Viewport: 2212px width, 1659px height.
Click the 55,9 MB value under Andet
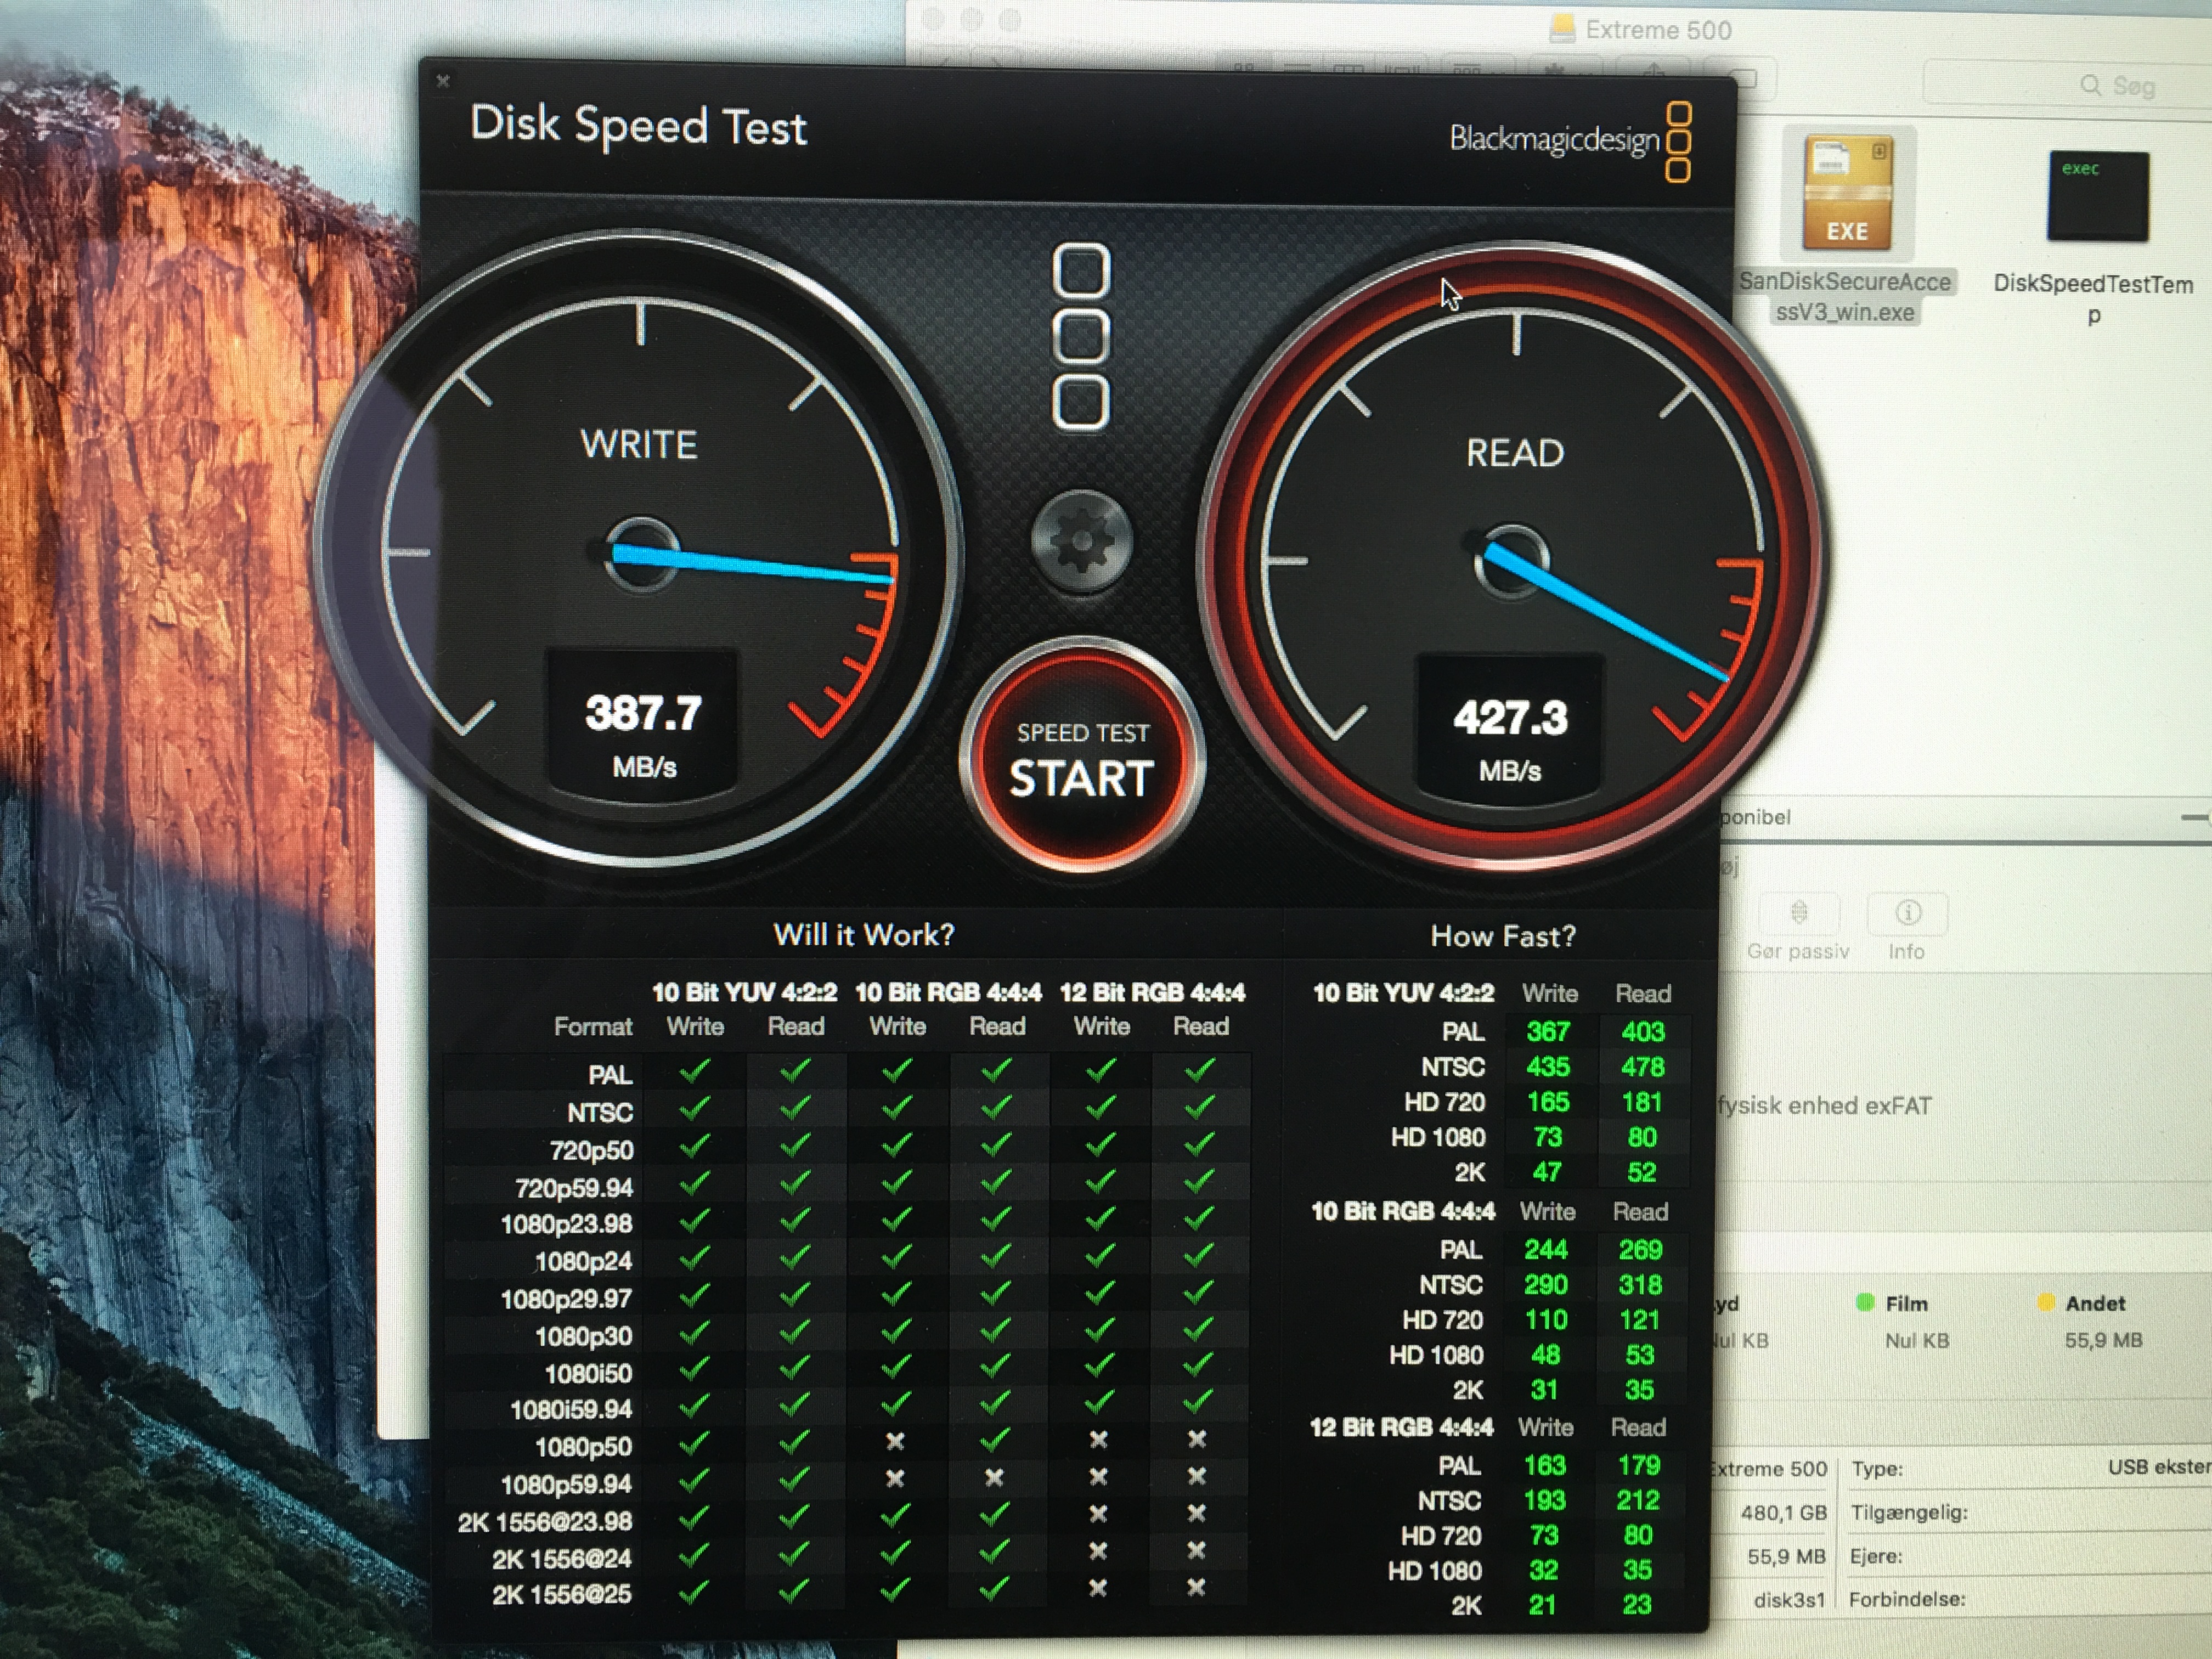tap(2104, 1340)
